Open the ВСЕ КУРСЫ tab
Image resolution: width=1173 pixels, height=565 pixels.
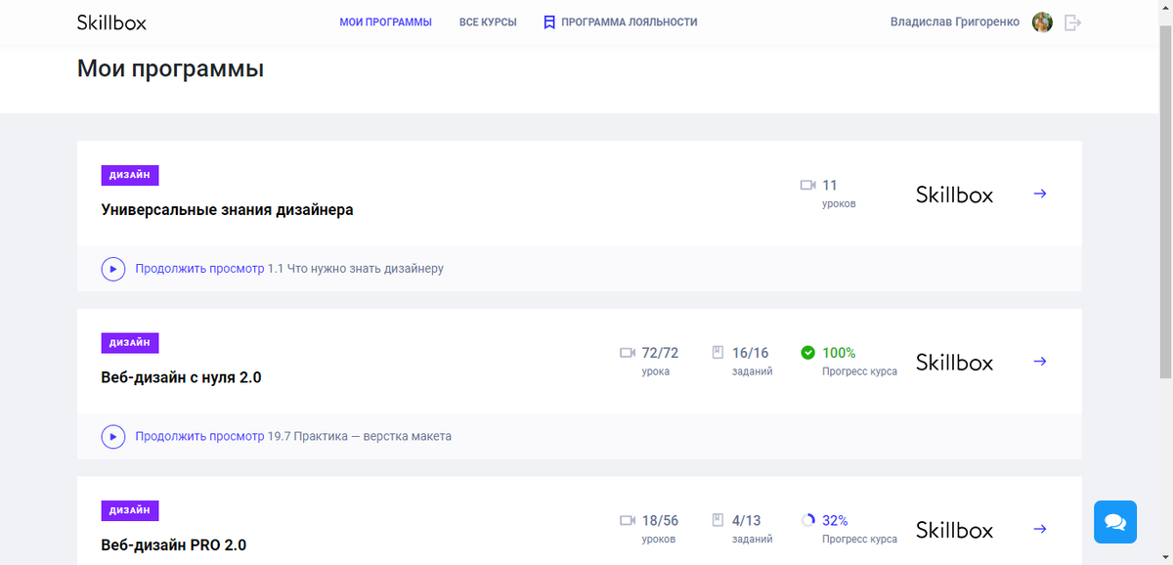point(488,22)
